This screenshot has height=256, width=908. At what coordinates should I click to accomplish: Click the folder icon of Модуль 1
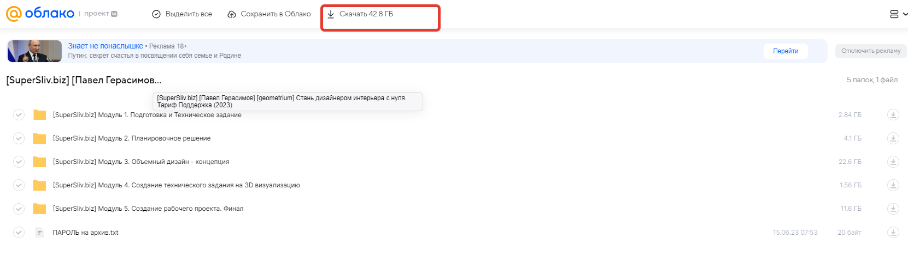[x=39, y=115]
